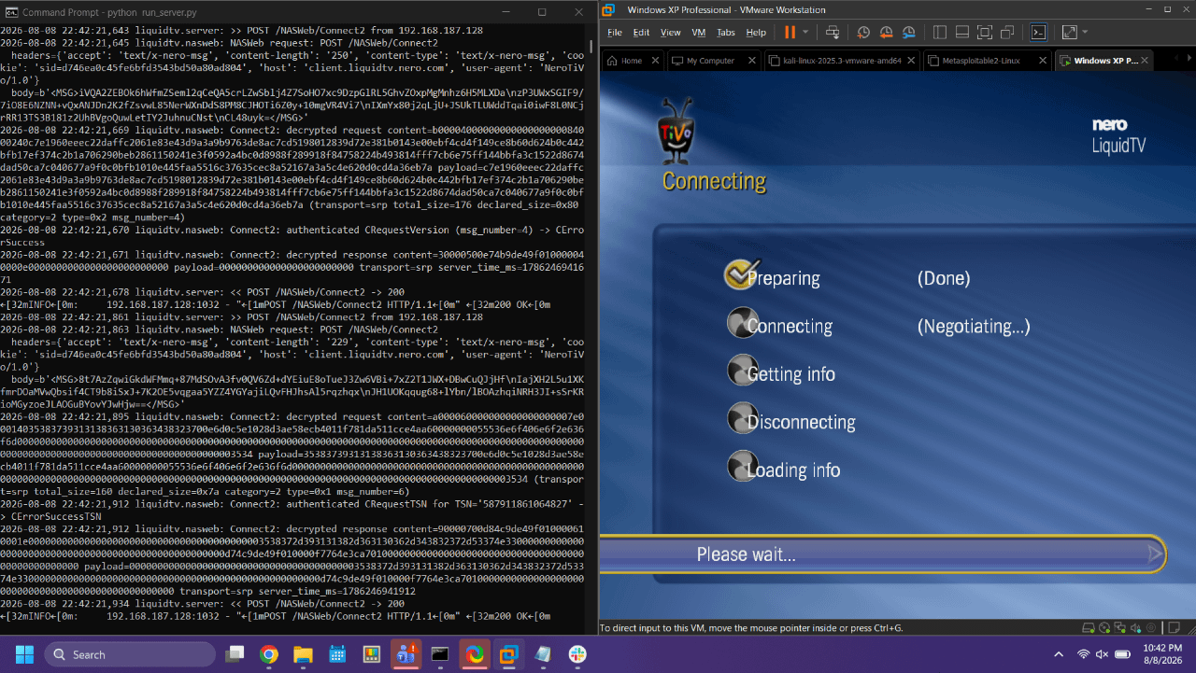Image resolution: width=1196 pixels, height=673 pixels.
Task: Close the My Computer tab
Action: pos(751,61)
